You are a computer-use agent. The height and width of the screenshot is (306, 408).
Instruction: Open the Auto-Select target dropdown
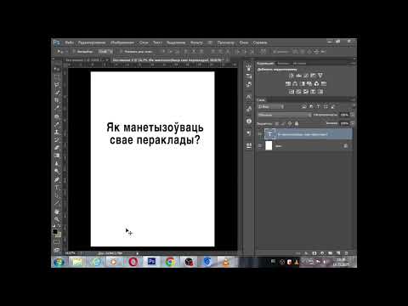tap(105, 52)
